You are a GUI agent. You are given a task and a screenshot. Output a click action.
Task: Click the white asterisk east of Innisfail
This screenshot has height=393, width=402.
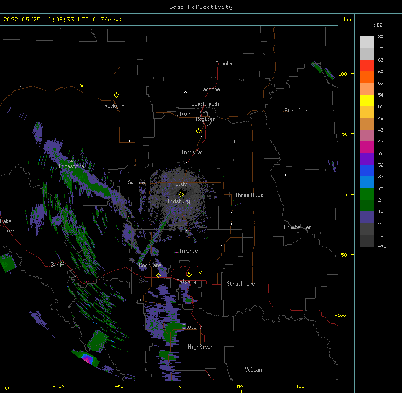click(x=234, y=141)
